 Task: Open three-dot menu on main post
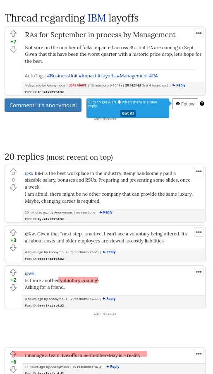(x=199, y=34)
